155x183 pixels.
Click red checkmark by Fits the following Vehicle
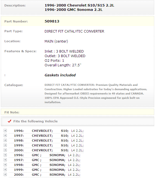10,121
